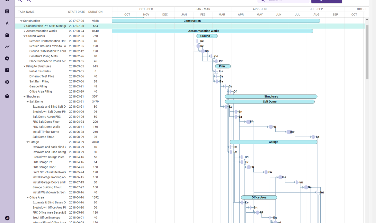Click the FRC Salt Dome Walls Gantt node
This screenshot has width=376, height=223.
click(271, 127)
